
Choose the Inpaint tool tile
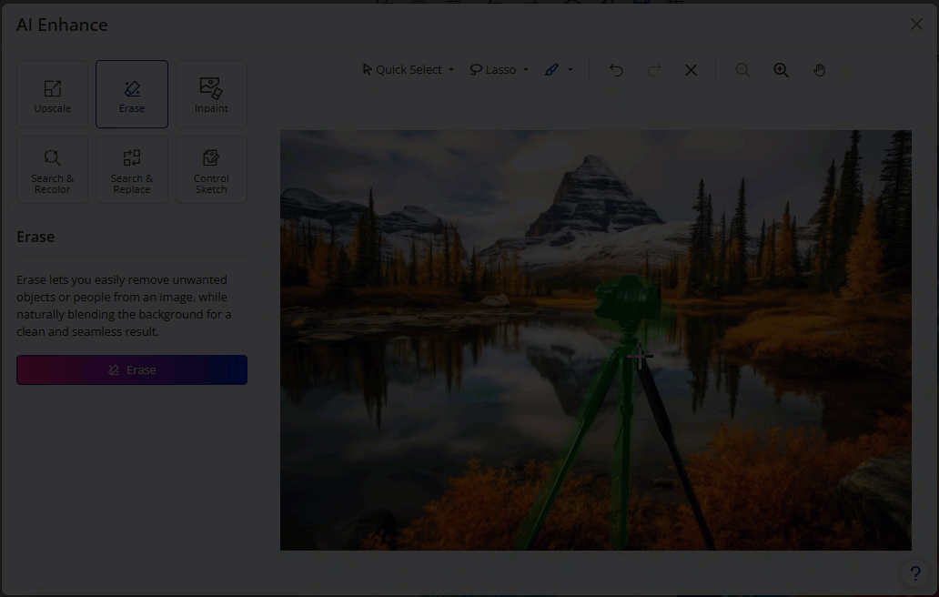click(211, 94)
